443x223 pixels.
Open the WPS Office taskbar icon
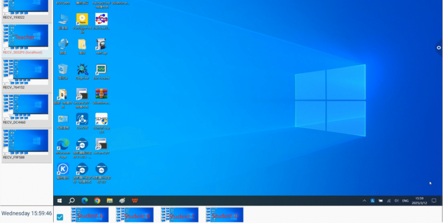[135, 201]
